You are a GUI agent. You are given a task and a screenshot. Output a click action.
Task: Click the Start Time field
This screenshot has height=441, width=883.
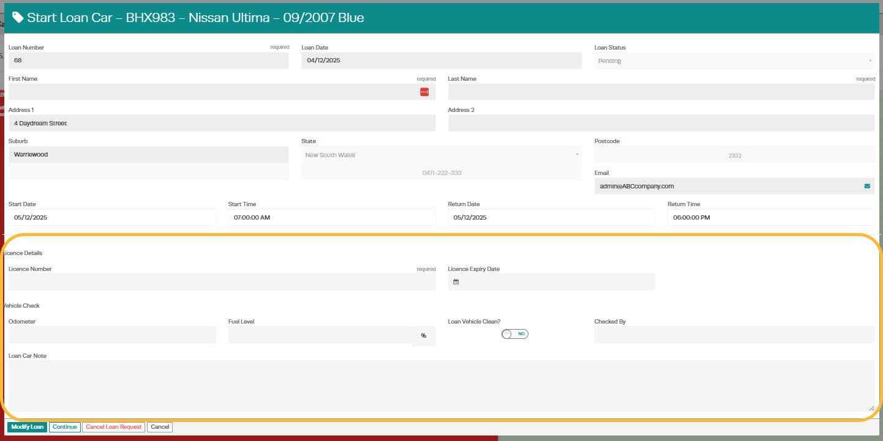tap(332, 217)
